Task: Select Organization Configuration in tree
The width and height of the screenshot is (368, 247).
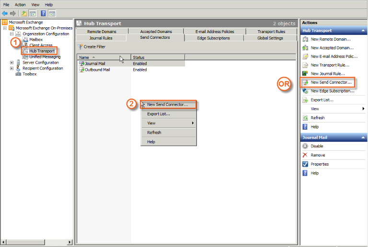Action: pyautogui.click(x=46, y=34)
